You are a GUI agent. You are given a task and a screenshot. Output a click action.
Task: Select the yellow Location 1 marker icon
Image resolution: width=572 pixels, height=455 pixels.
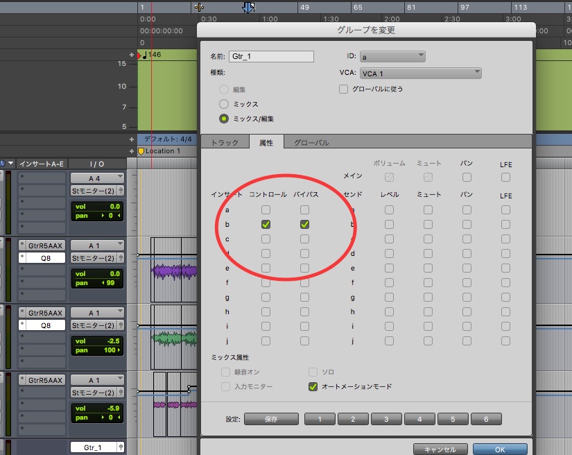(x=141, y=151)
